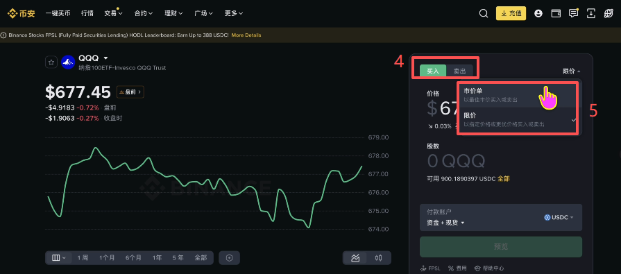Click the 帮助中心 help icon
Image resolution: width=621 pixels, height=274 pixels.
(477, 268)
